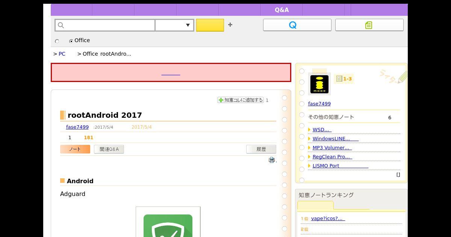Click the 知恵ノートランキング heading
This screenshot has width=451, height=237.
pyautogui.click(x=326, y=195)
